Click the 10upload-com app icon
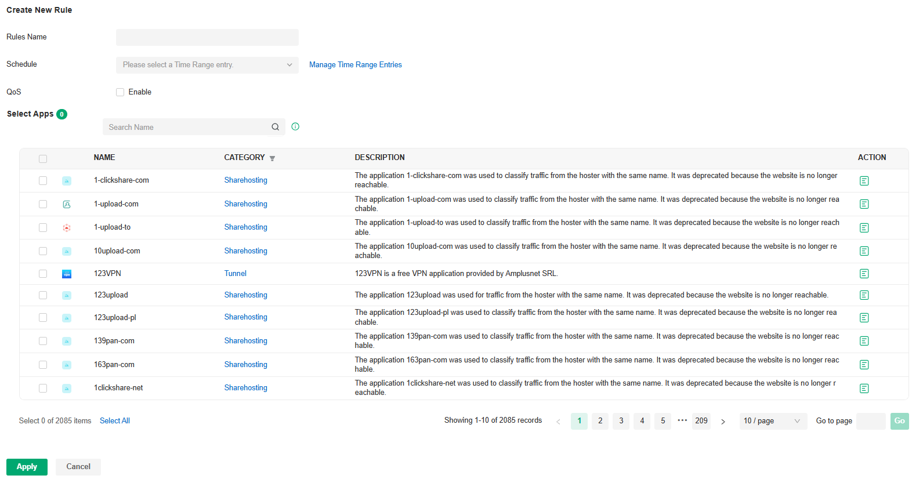Viewport: 923px width, 479px height. (67, 251)
